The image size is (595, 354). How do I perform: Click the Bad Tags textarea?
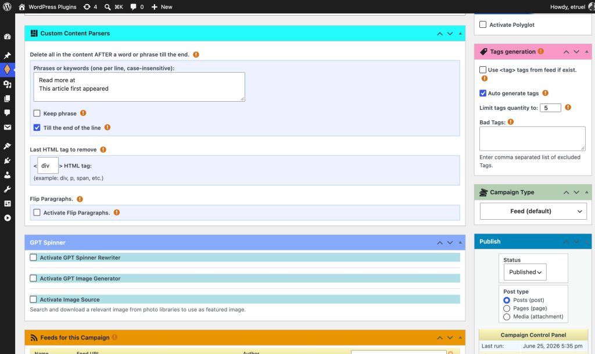pyautogui.click(x=532, y=138)
